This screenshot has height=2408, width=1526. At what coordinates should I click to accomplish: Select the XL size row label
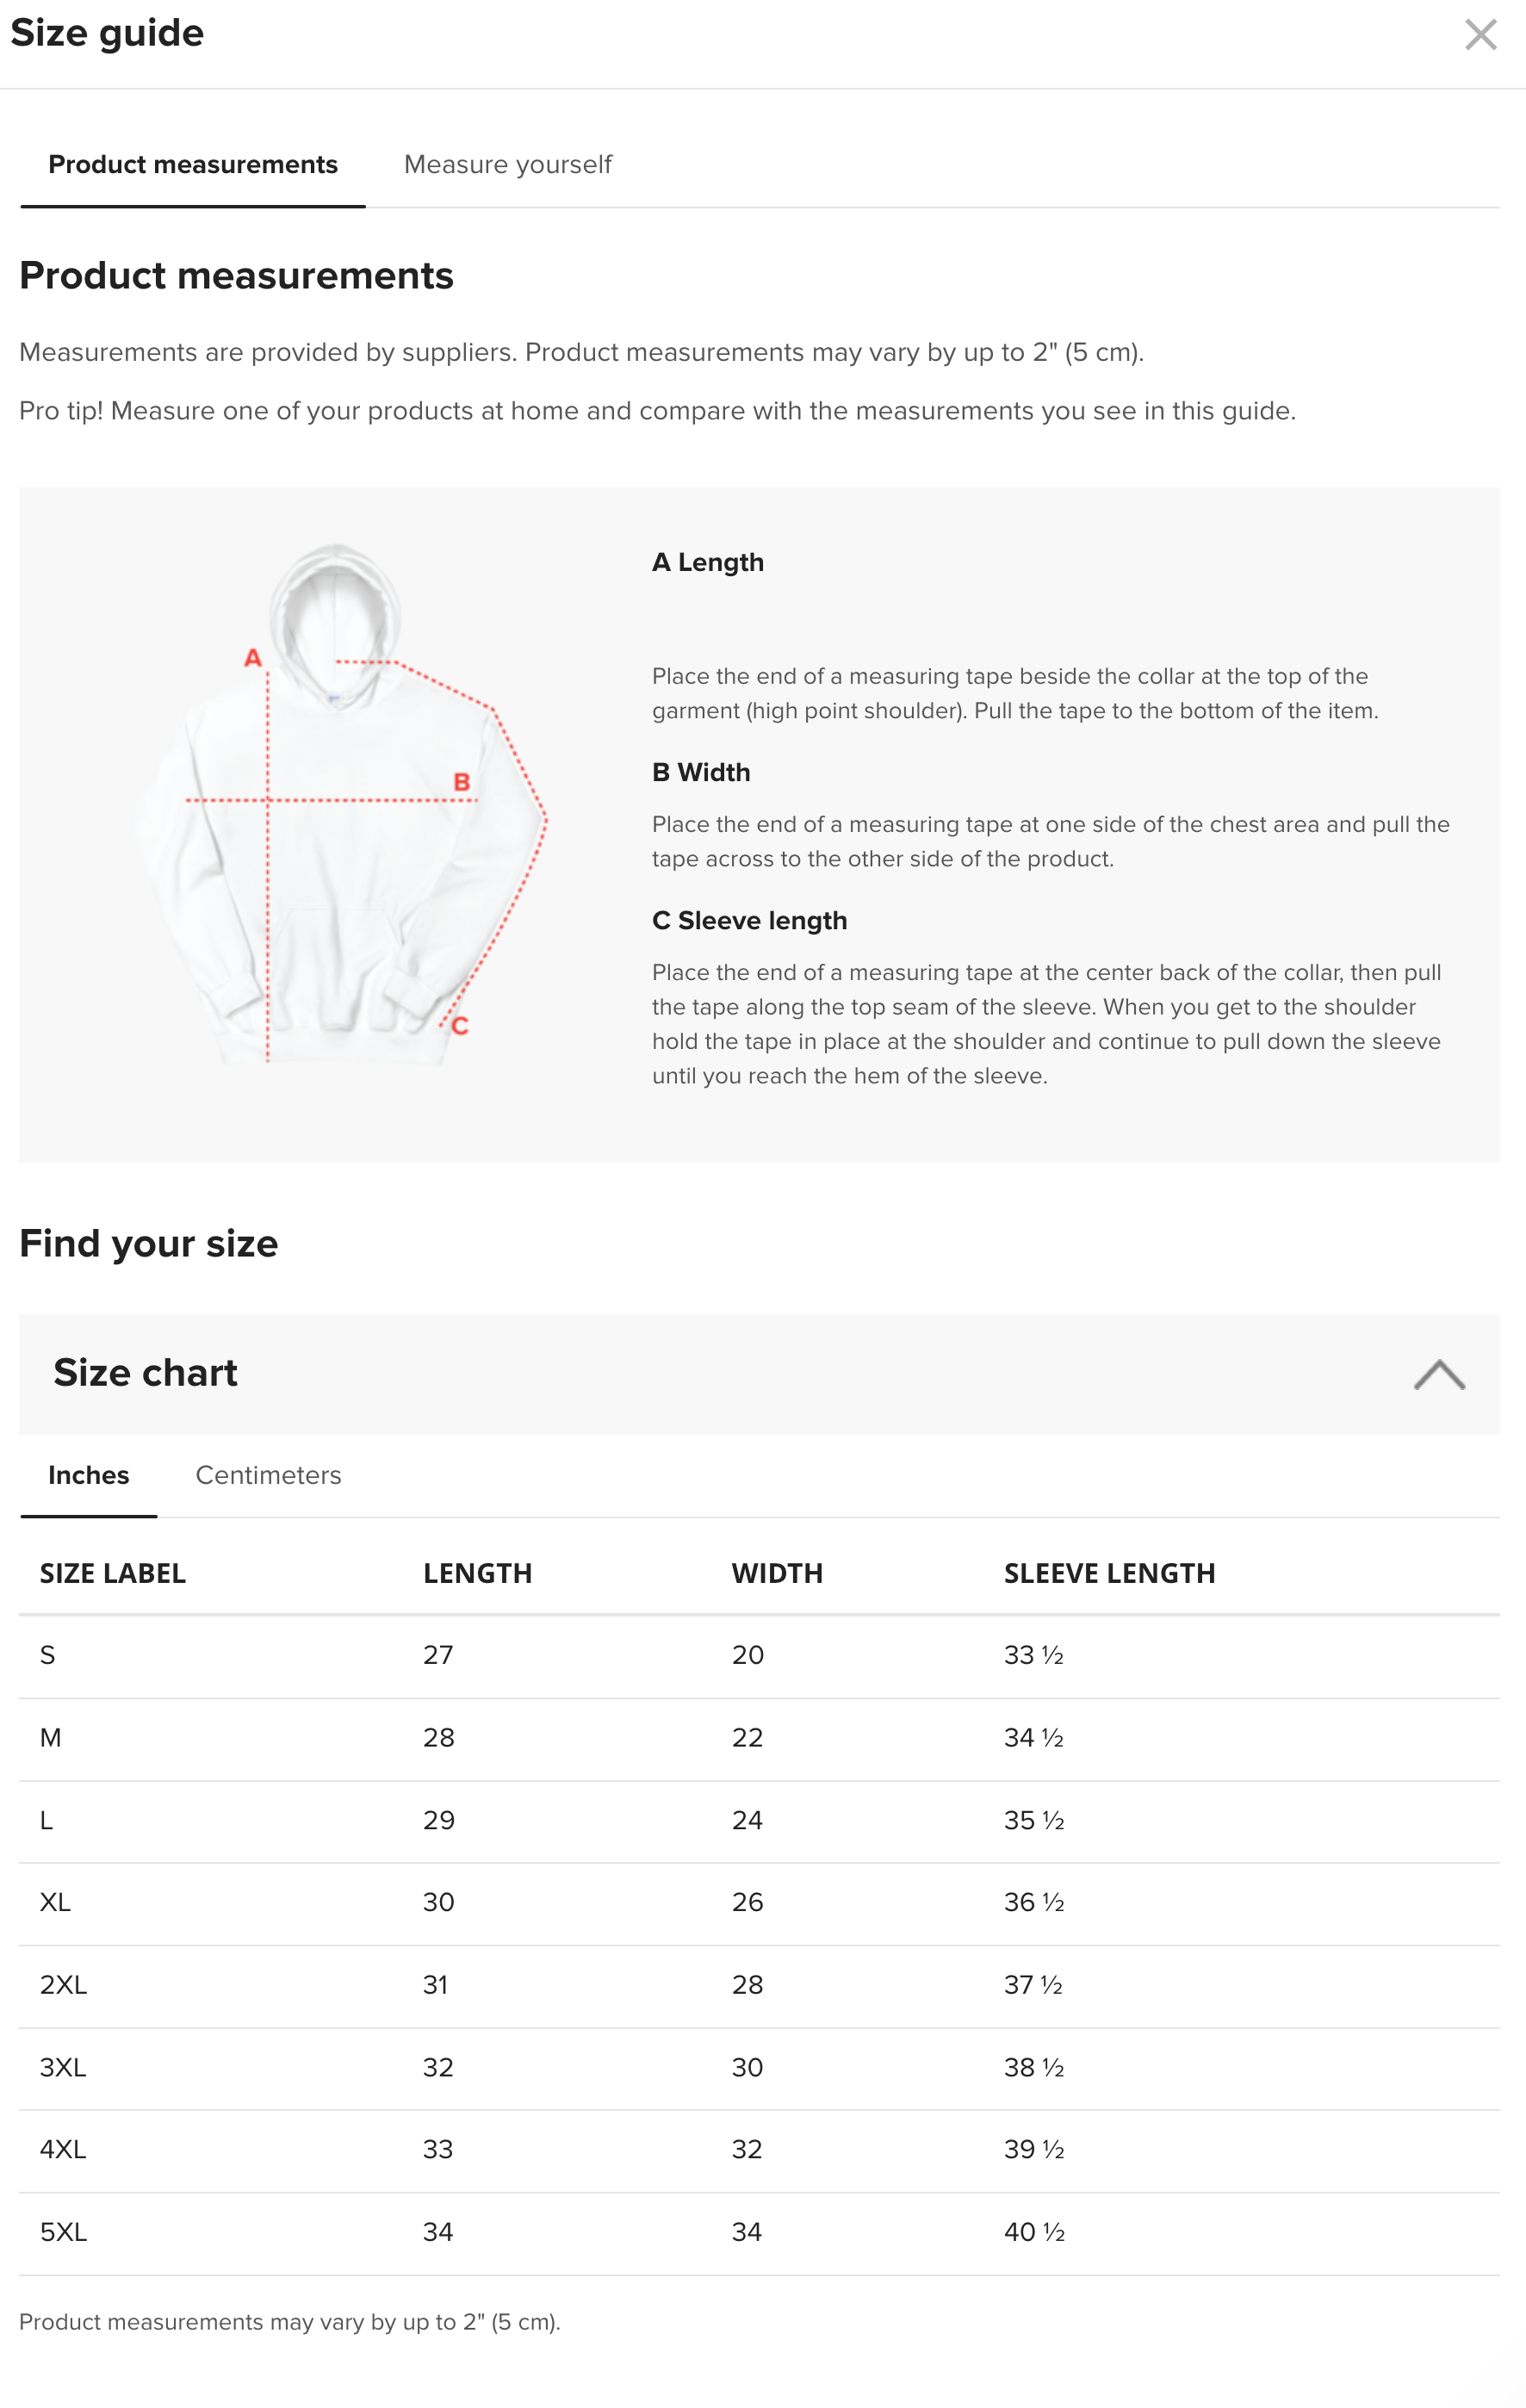(55, 1902)
